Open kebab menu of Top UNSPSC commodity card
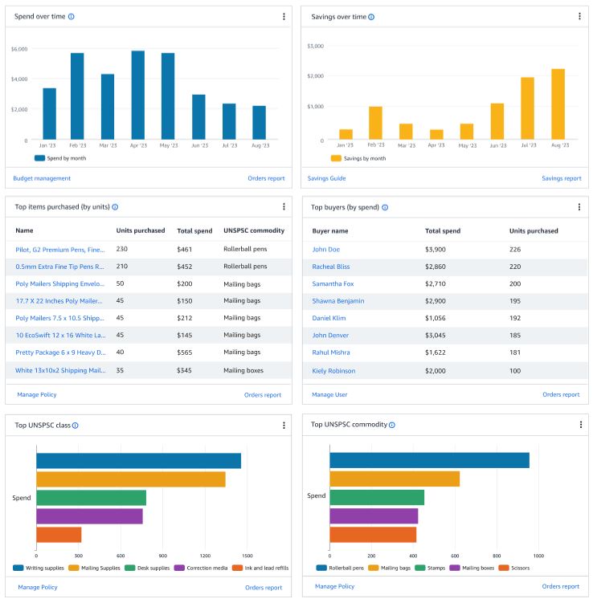The width and height of the screenshot is (593, 603). 581,425
